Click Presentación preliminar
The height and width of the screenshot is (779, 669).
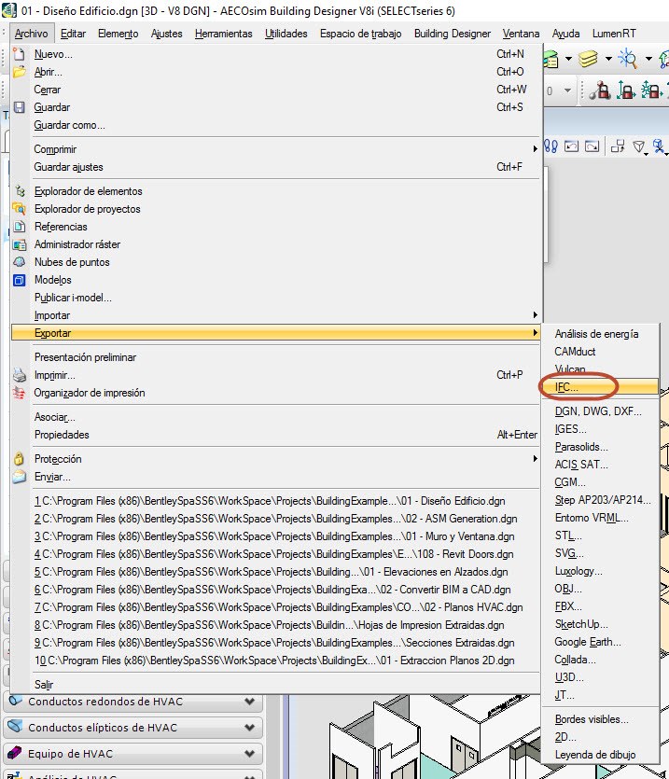275,357
